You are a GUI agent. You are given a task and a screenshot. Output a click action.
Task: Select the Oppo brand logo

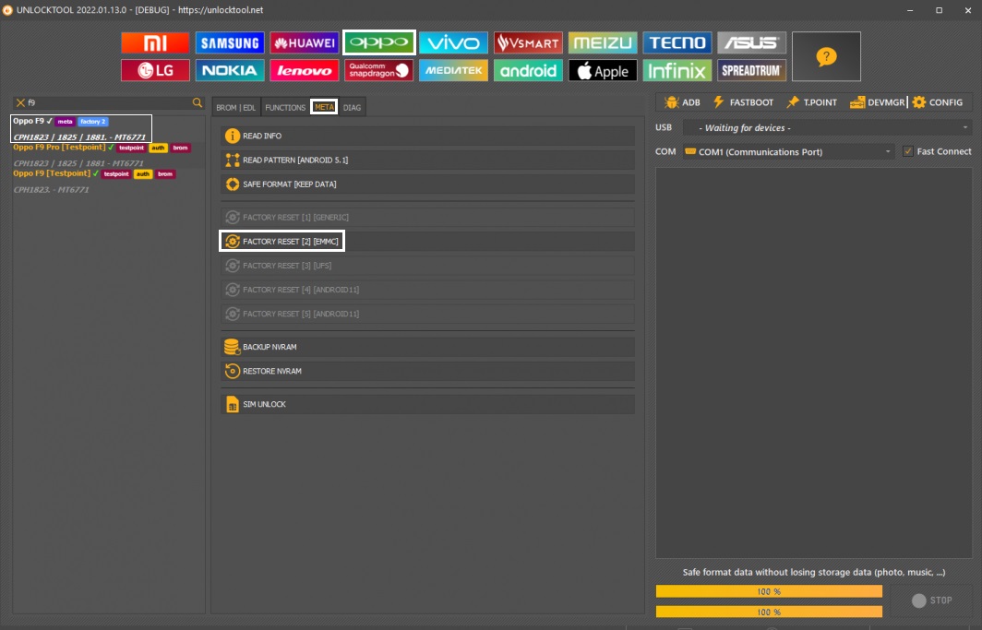(x=379, y=42)
